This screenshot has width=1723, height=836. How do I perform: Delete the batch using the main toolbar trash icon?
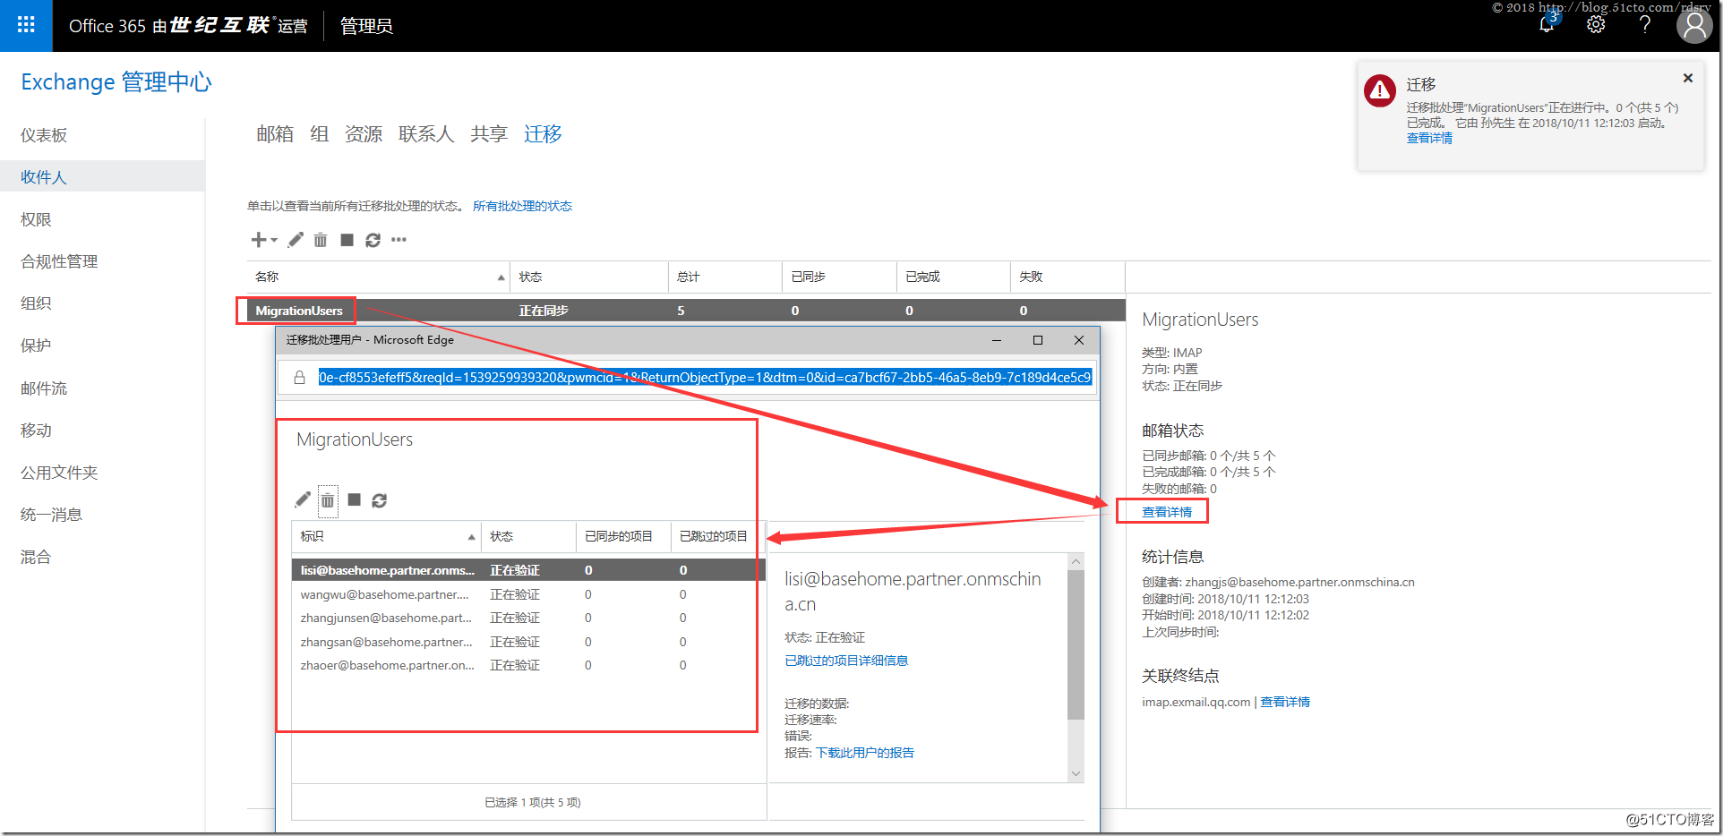point(321,240)
